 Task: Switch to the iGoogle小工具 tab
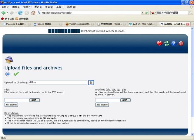pyautogui.click(x=16, y=24)
